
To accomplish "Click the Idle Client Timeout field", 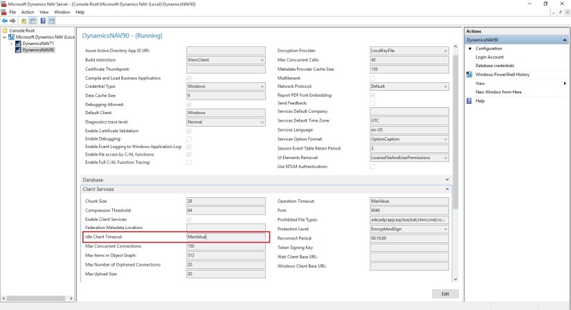I will (226, 237).
